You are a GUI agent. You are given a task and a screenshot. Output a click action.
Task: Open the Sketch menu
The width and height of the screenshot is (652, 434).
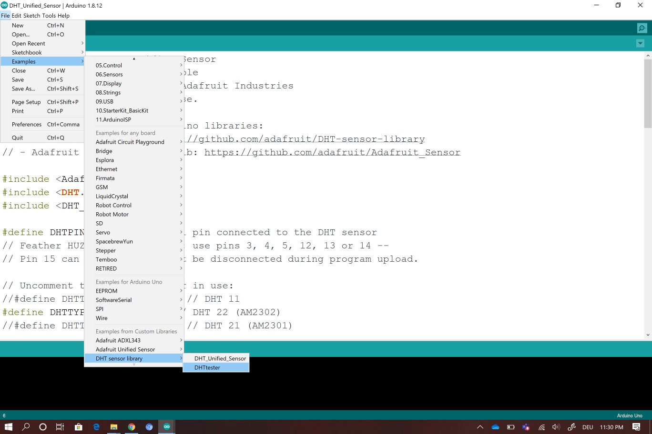click(32, 16)
